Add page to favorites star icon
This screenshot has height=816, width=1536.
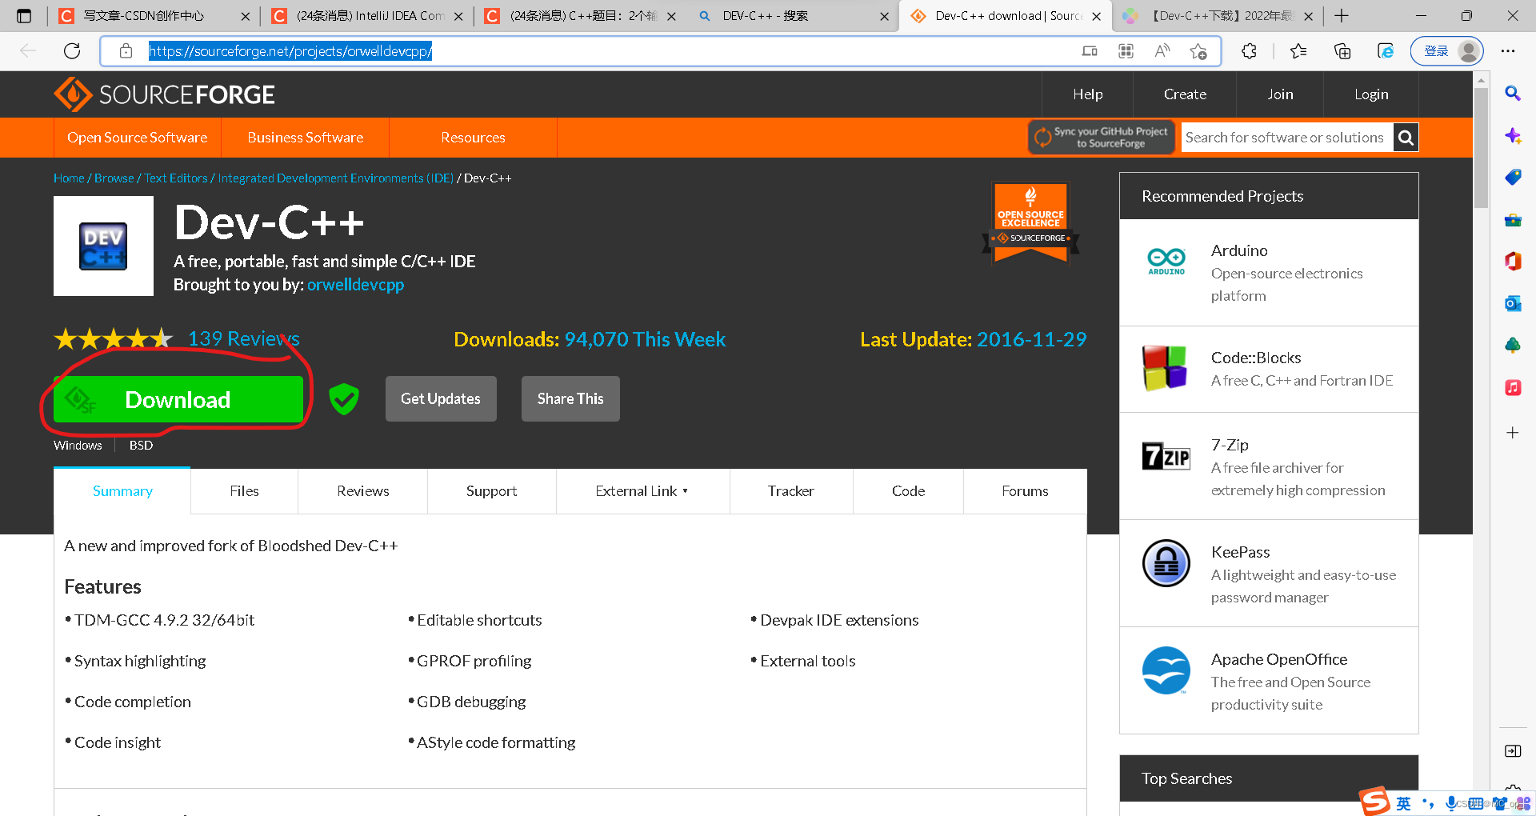1198,51
